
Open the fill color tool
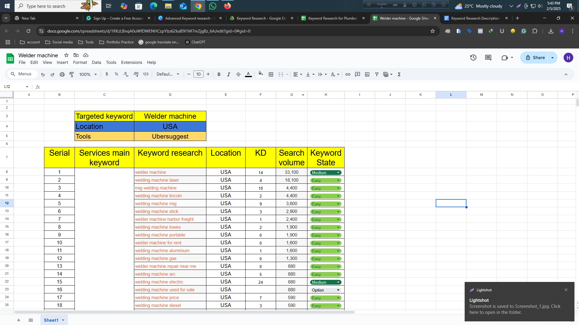261,74
